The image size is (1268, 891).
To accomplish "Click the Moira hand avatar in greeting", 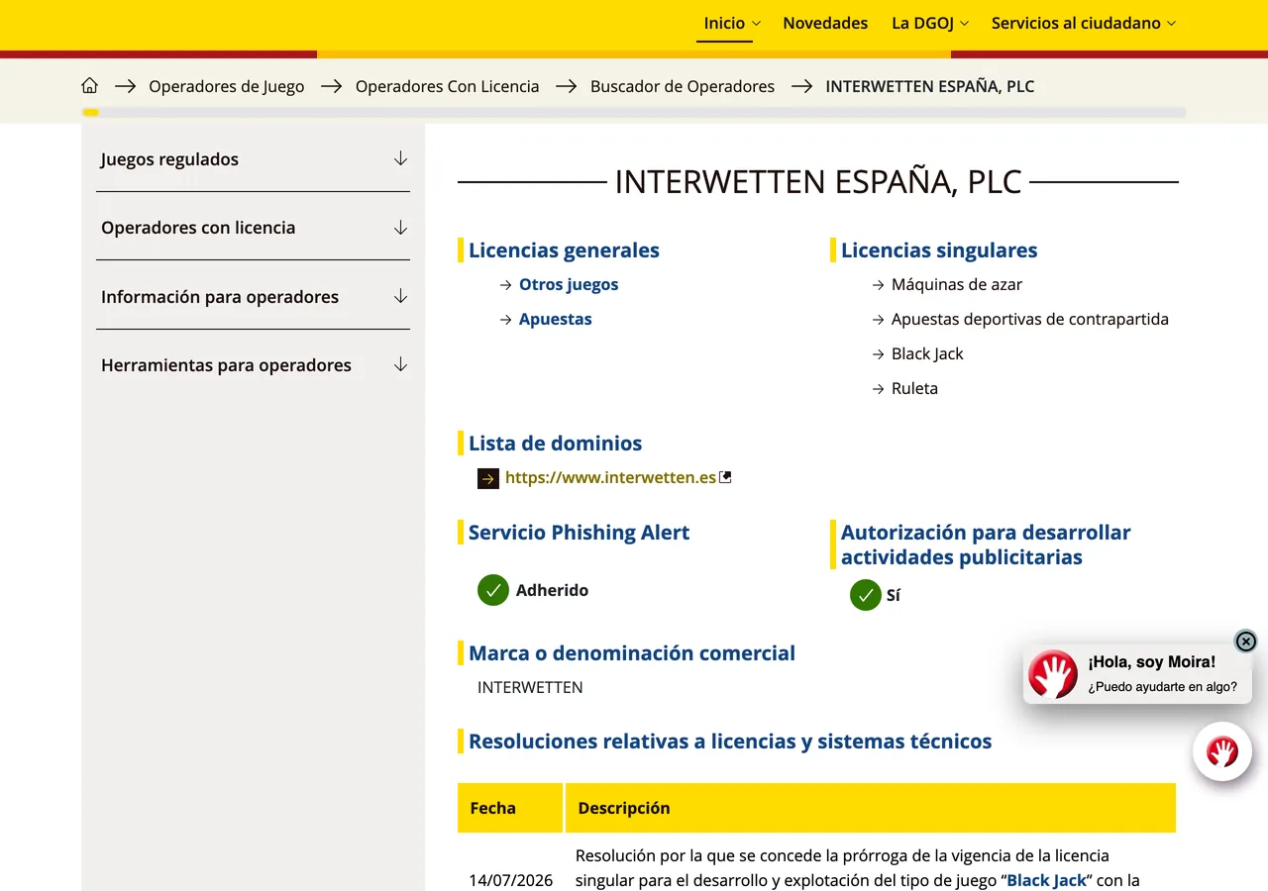I will (x=1053, y=674).
